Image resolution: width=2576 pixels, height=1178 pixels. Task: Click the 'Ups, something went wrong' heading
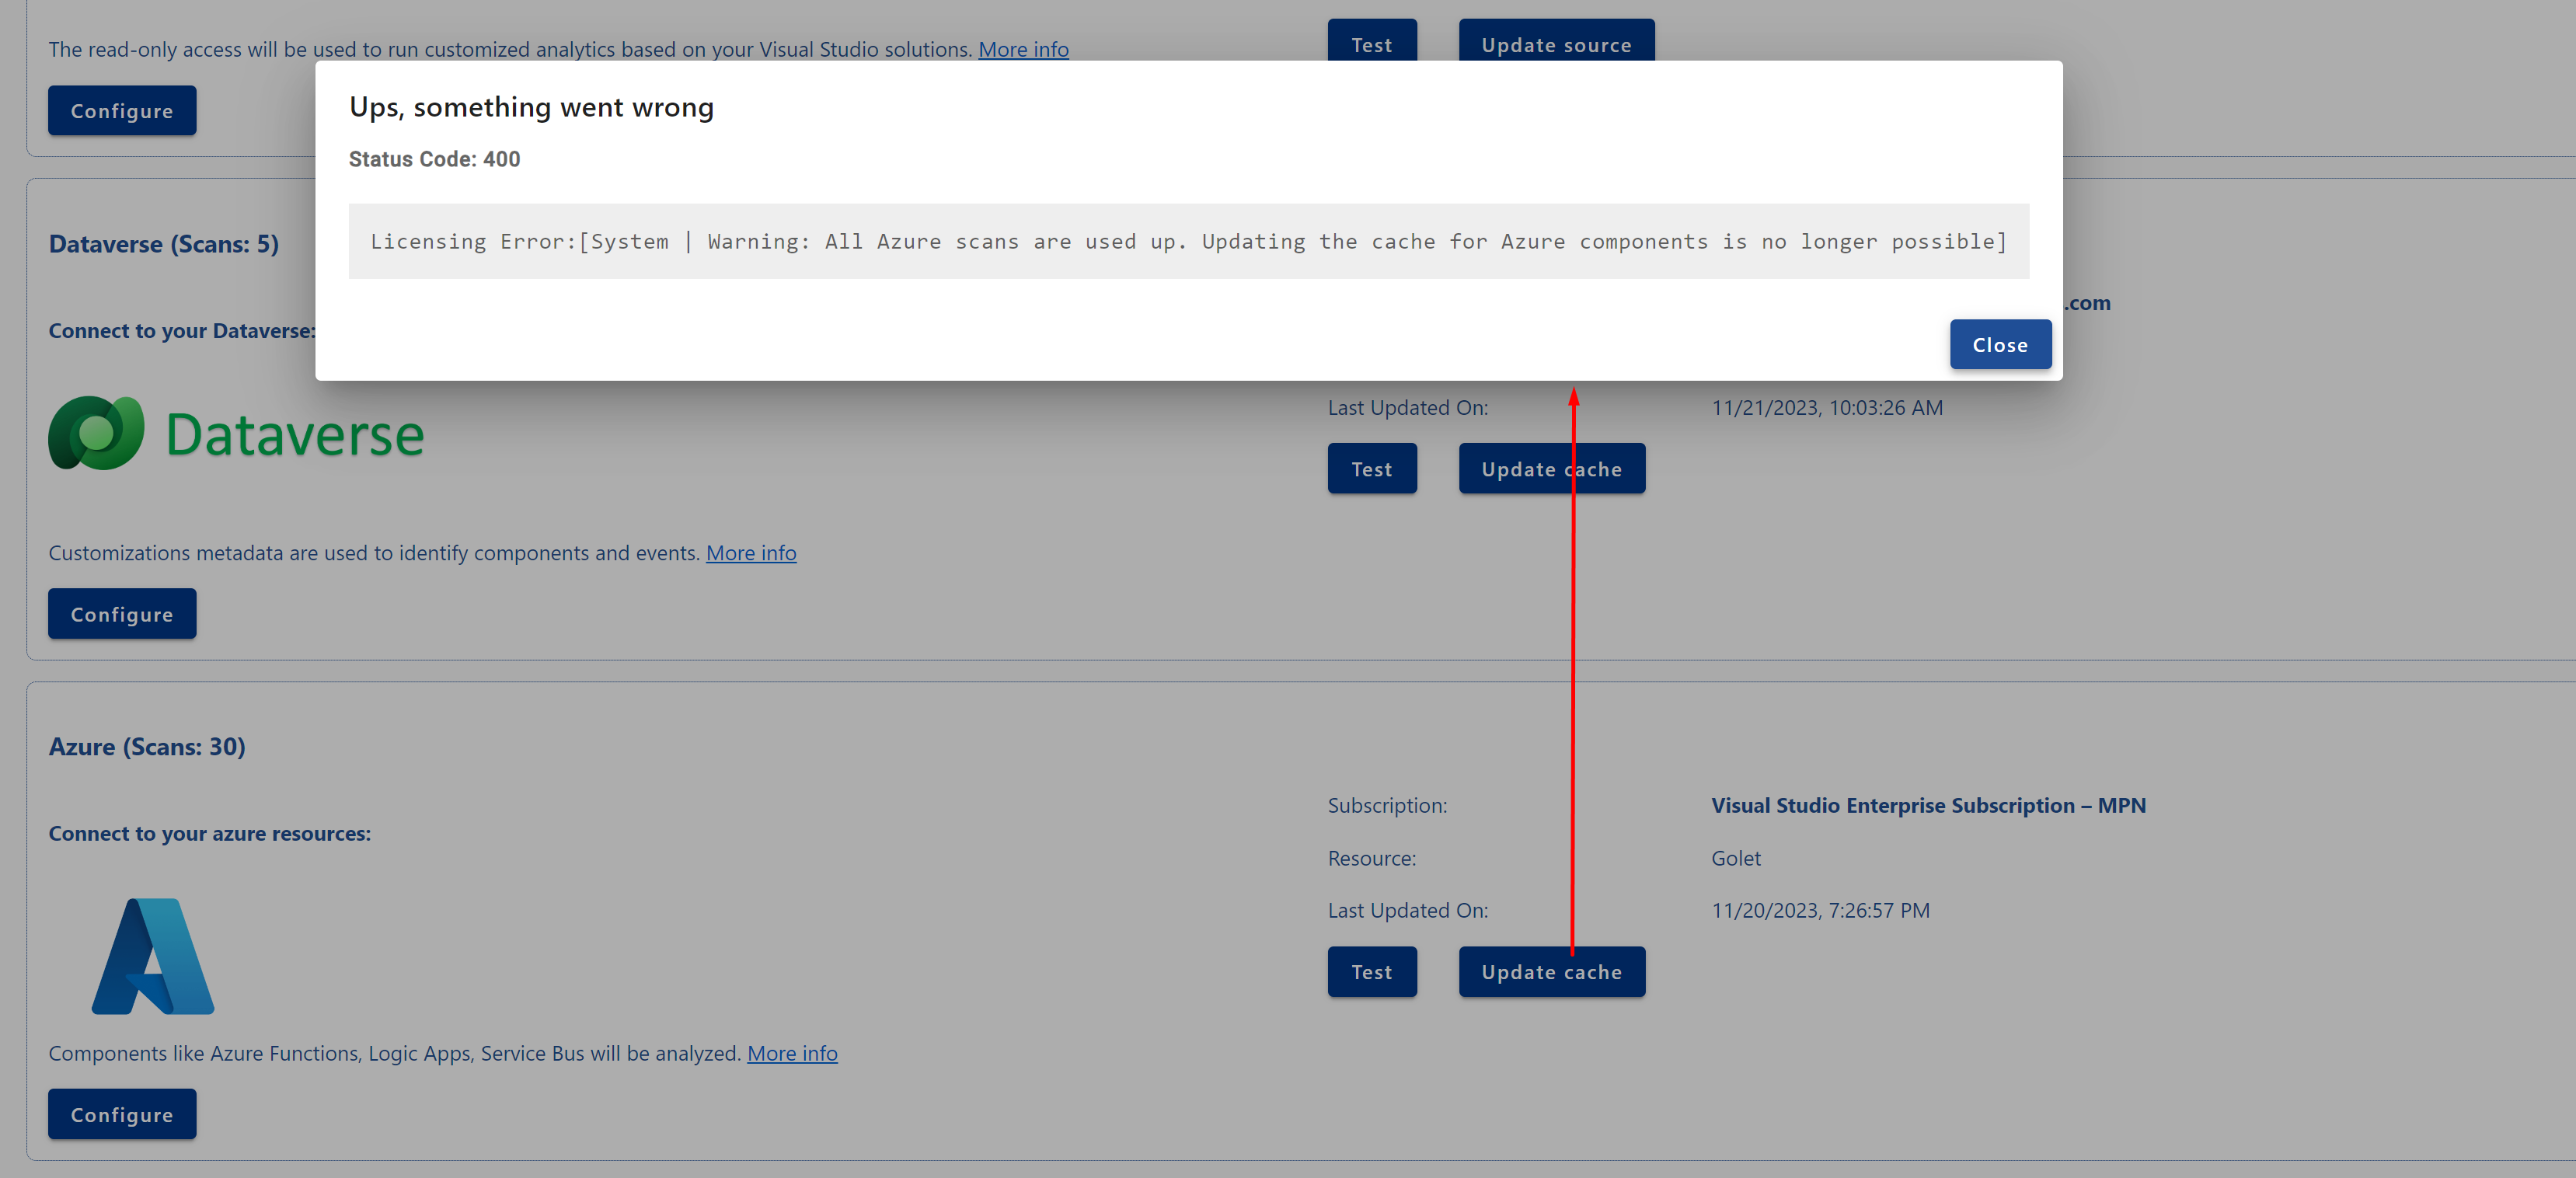[531, 107]
